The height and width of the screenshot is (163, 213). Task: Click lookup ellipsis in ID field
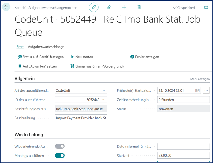[x=104, y=100]
